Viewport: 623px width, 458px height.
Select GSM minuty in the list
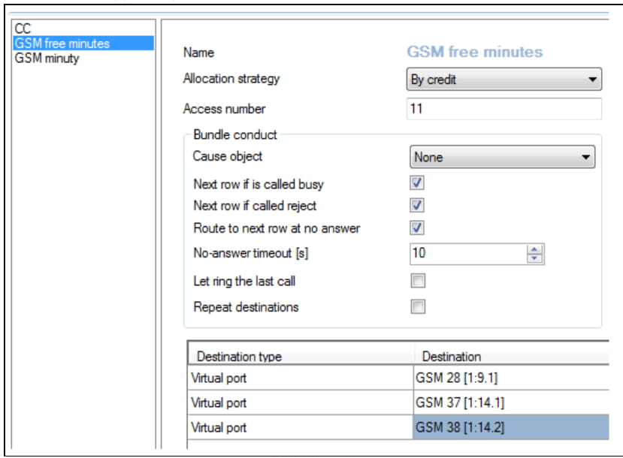pos(83,59)
